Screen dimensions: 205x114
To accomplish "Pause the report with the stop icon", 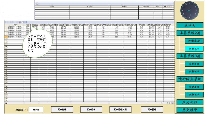I will pos(26,22).
